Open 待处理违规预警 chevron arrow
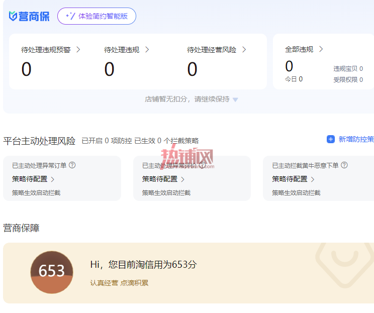 tap(78, 50)
